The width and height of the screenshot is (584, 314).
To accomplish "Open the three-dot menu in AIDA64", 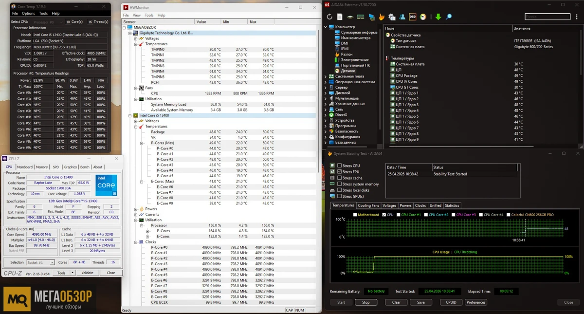I will (577, 17).
